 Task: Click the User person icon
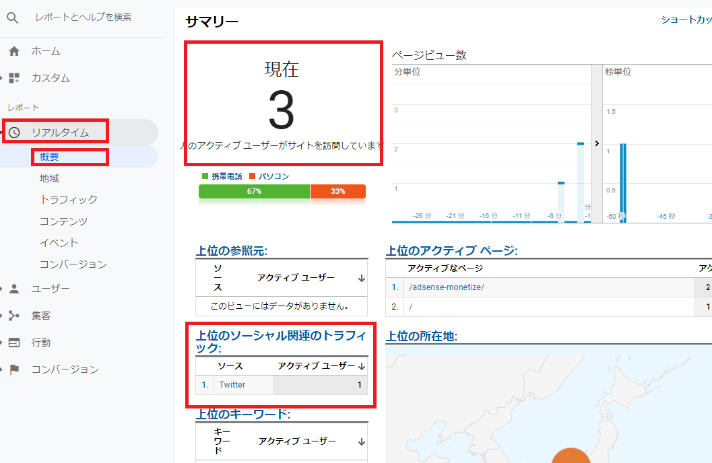14,289
